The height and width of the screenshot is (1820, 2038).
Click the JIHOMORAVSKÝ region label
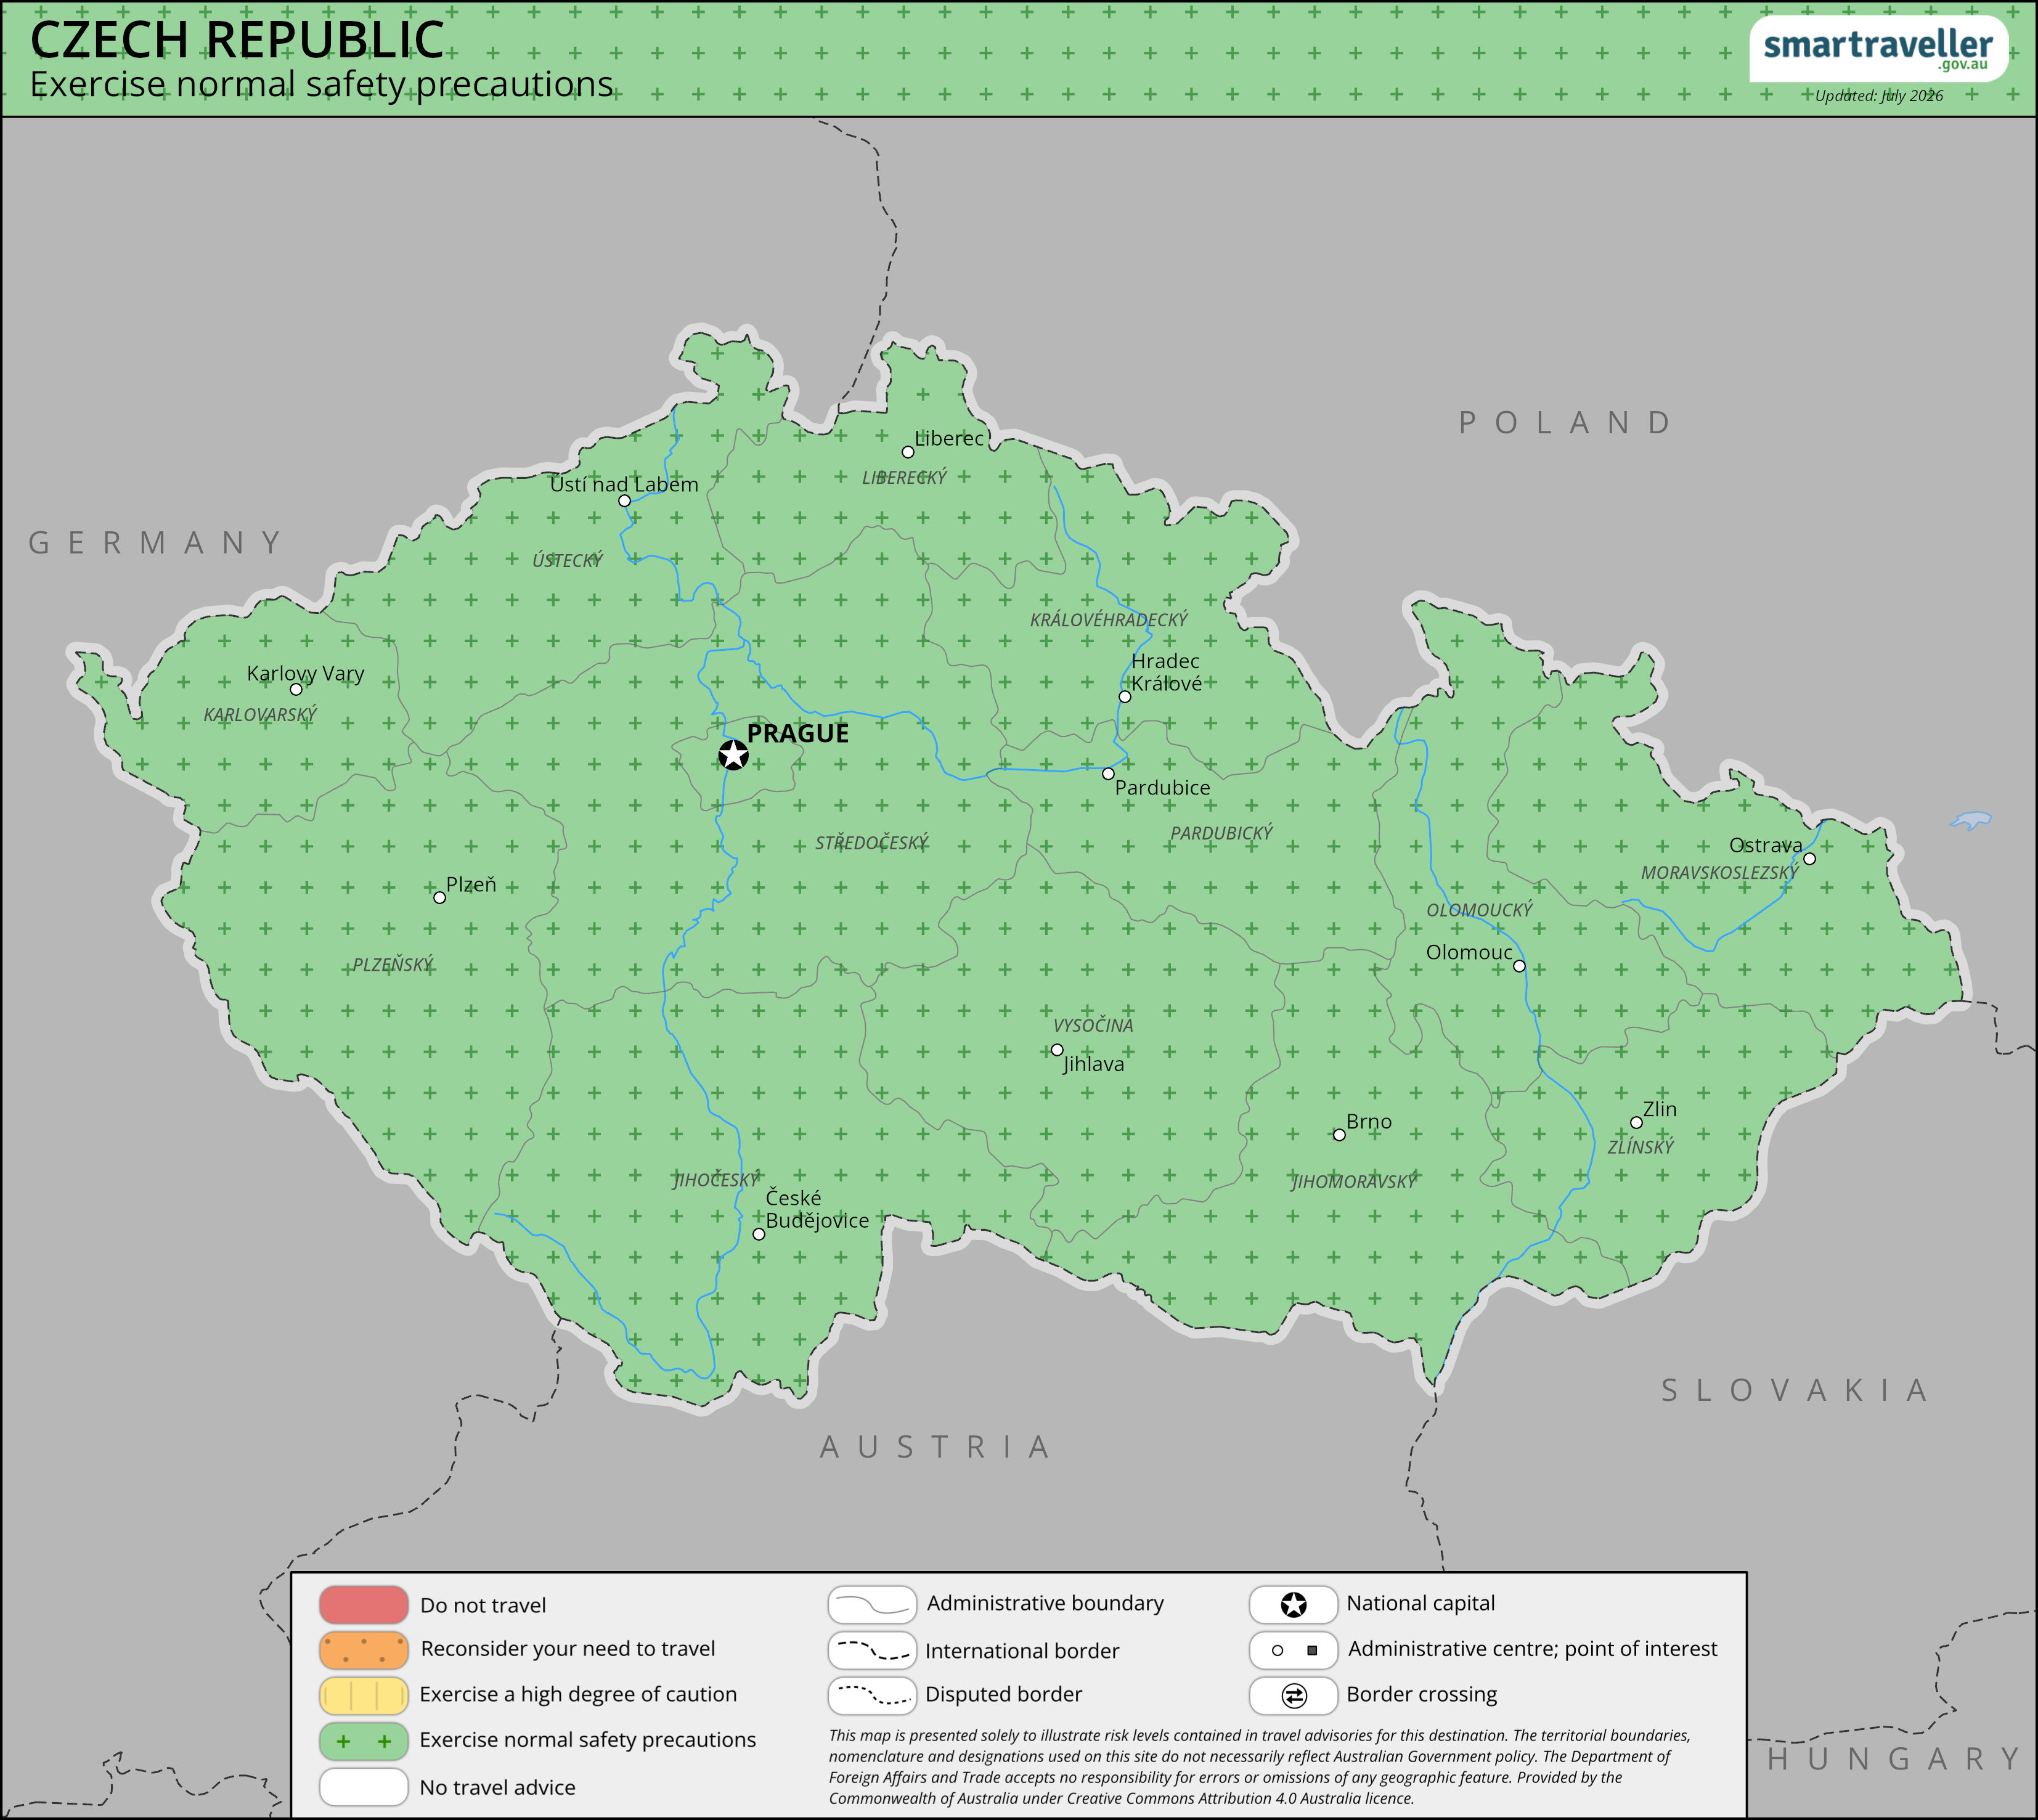click(1355, 1182)
